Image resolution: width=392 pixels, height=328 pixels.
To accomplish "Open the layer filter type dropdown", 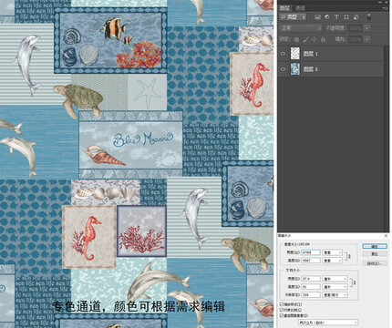I will point(293,17).
